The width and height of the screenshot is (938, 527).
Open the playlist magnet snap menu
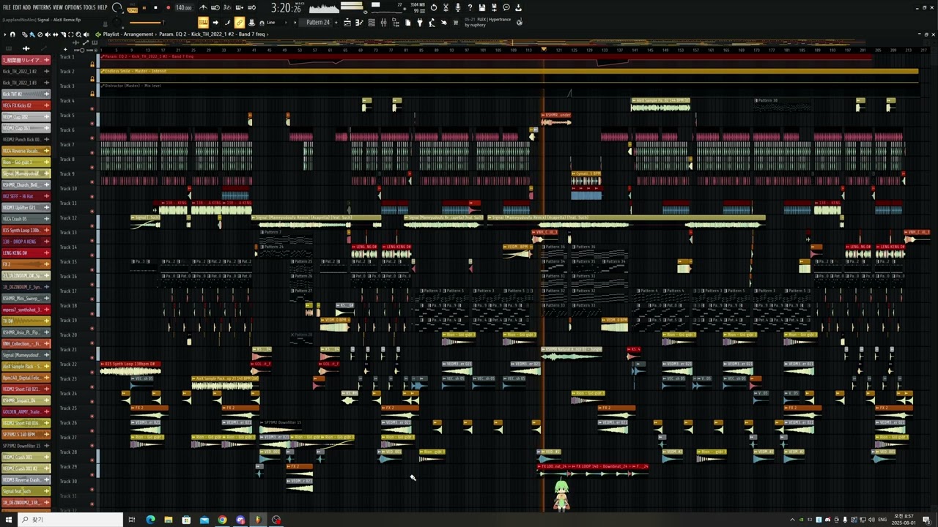tap(12, 34)
